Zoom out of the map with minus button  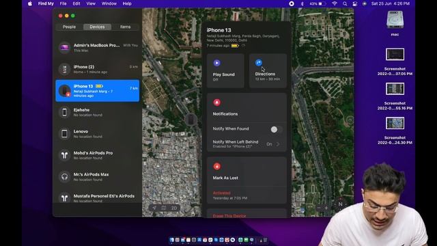(x=319, y=208)
